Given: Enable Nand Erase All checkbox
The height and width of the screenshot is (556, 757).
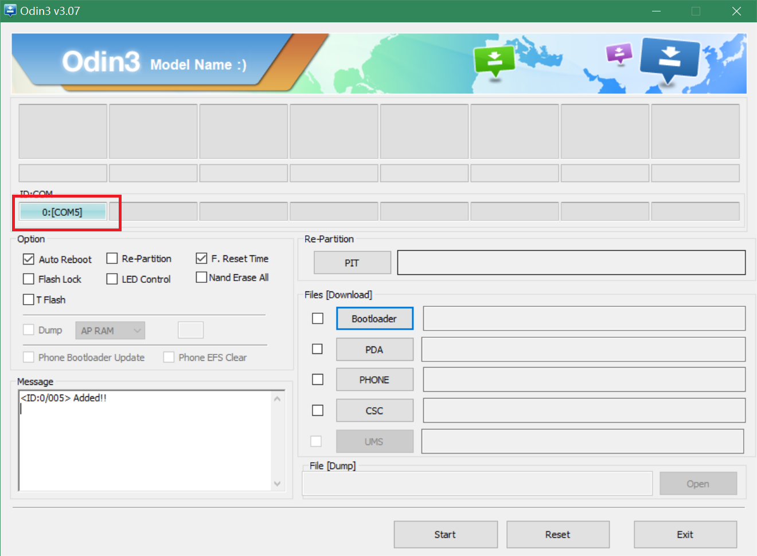Looking at the screenshot, I should coord(201,278).
